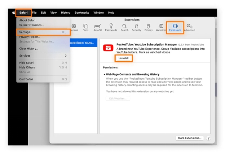225x154 pixels.
Task: Open the Passwords settings pane
Action: [x=111, y=27]
